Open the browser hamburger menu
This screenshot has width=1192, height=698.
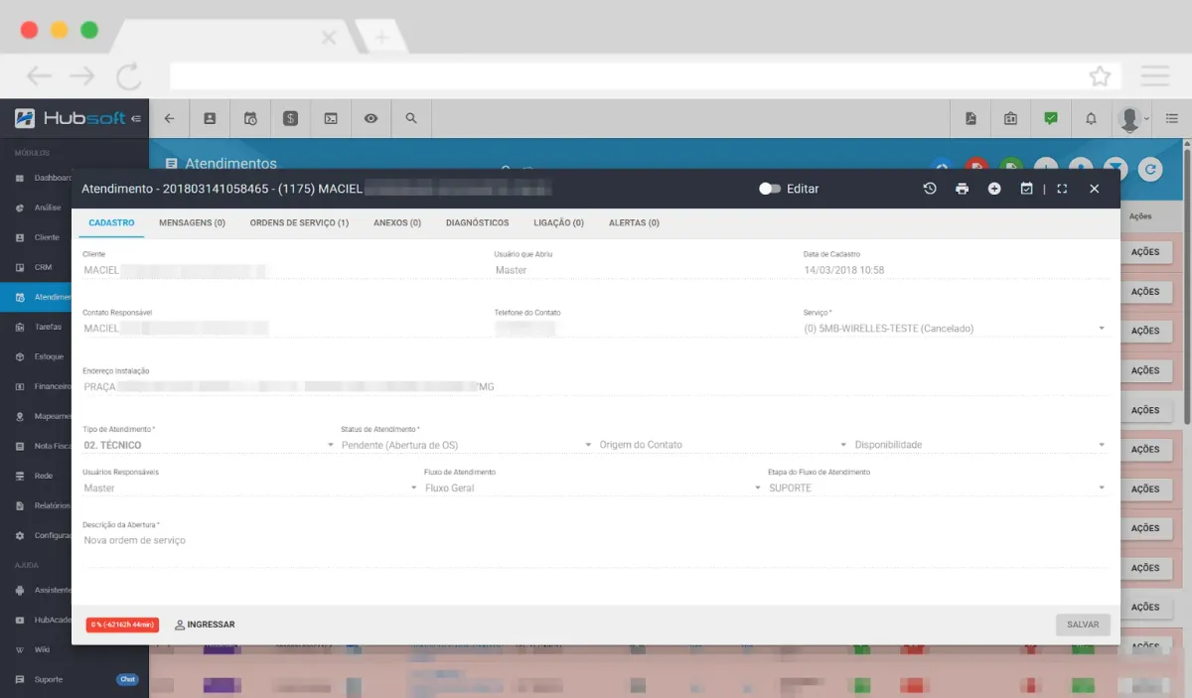1154,76
